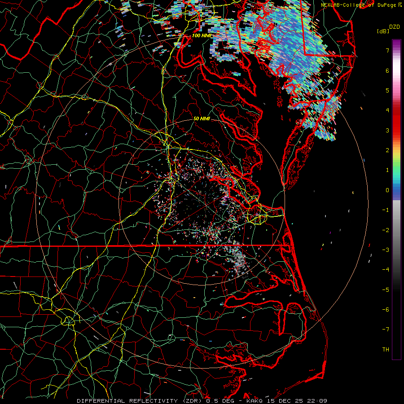Click the "100 NMI" range ring label

(202, 35)
